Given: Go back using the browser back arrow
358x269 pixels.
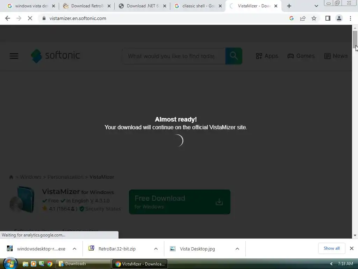Looking at the screenshot, I should 8,18.
